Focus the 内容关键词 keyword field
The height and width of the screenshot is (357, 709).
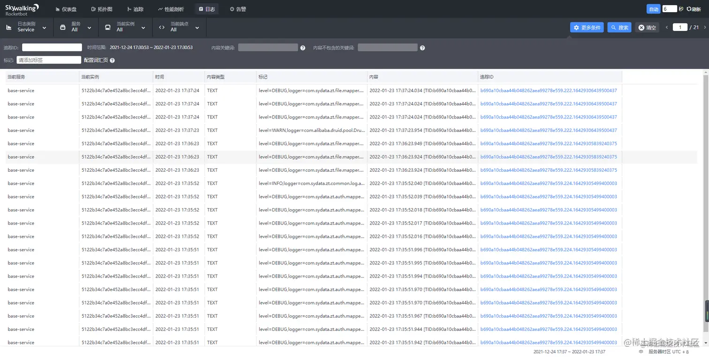pyautogui.click(x=268, y=47)
